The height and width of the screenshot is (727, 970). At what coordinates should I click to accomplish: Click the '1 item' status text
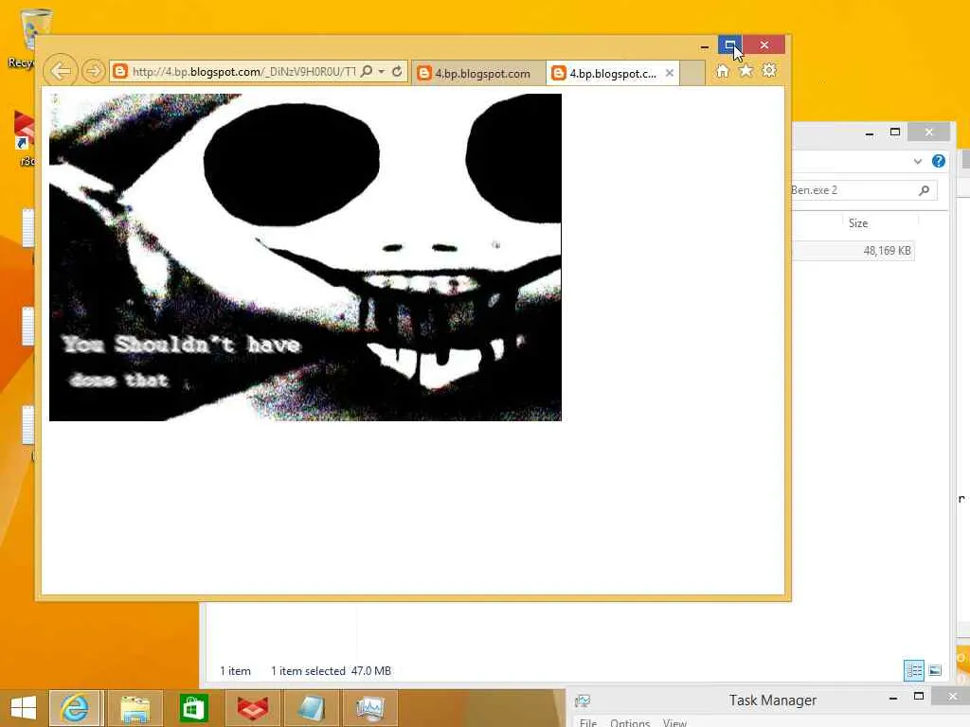[235, 671]
